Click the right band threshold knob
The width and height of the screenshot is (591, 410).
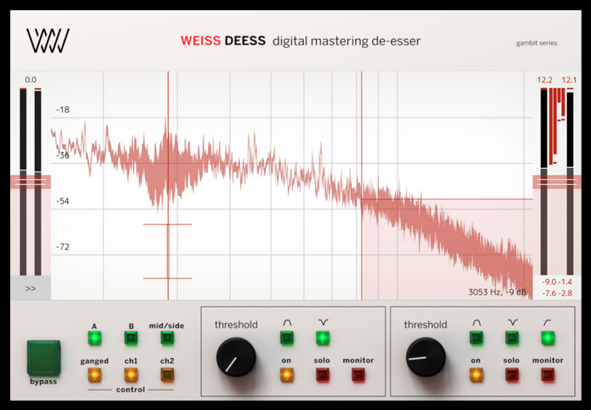[x=425, y=357]
